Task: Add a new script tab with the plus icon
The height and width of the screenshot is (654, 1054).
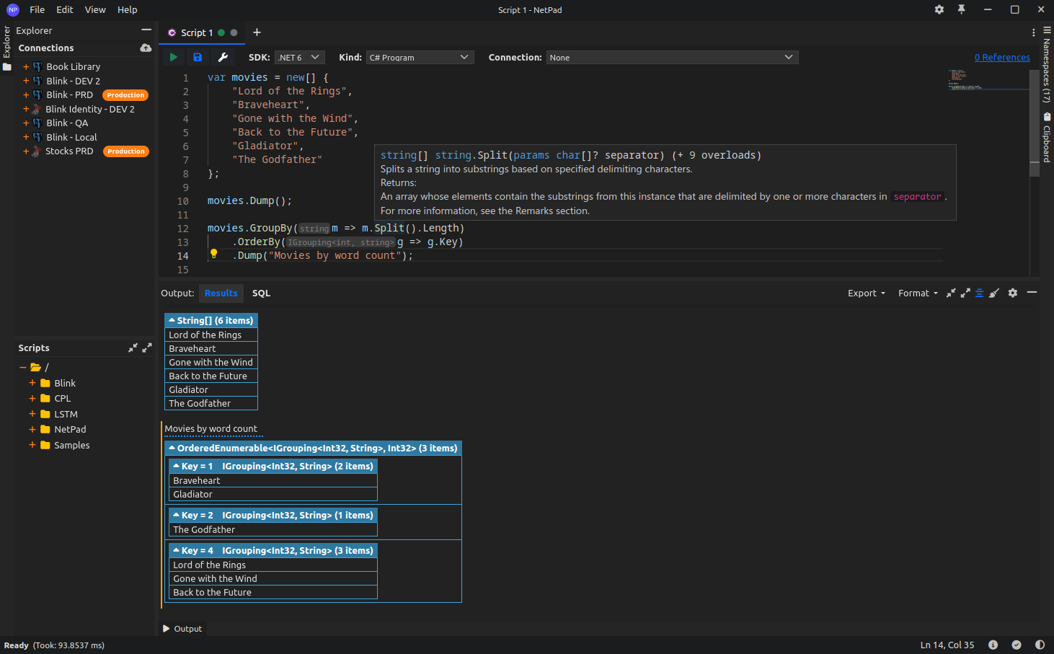Action: tap(257, 32)
